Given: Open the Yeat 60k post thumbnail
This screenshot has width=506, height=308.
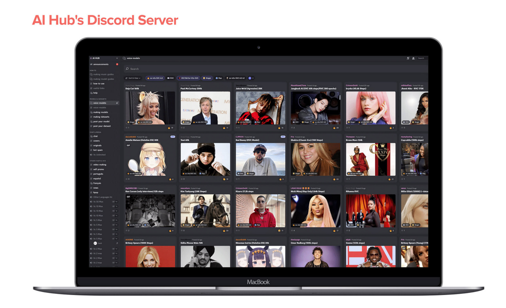Looking at the screenshot, I should pos(205,159).
